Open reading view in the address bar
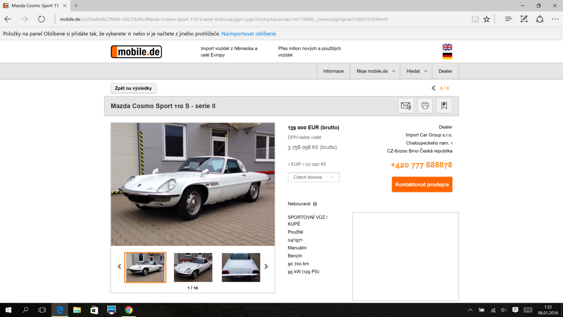563x317 pixels. [x=475, y=19]
